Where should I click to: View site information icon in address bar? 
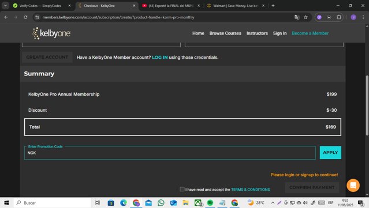[x=37, y=17]
